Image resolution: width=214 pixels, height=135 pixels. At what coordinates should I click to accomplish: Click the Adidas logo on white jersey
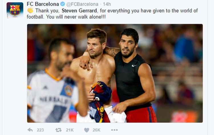(45, 87)
